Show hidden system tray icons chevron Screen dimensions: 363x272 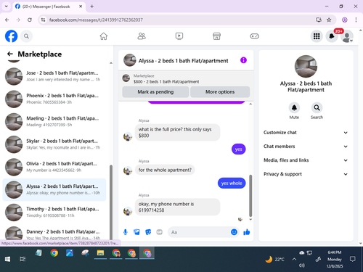coord(294,259)
